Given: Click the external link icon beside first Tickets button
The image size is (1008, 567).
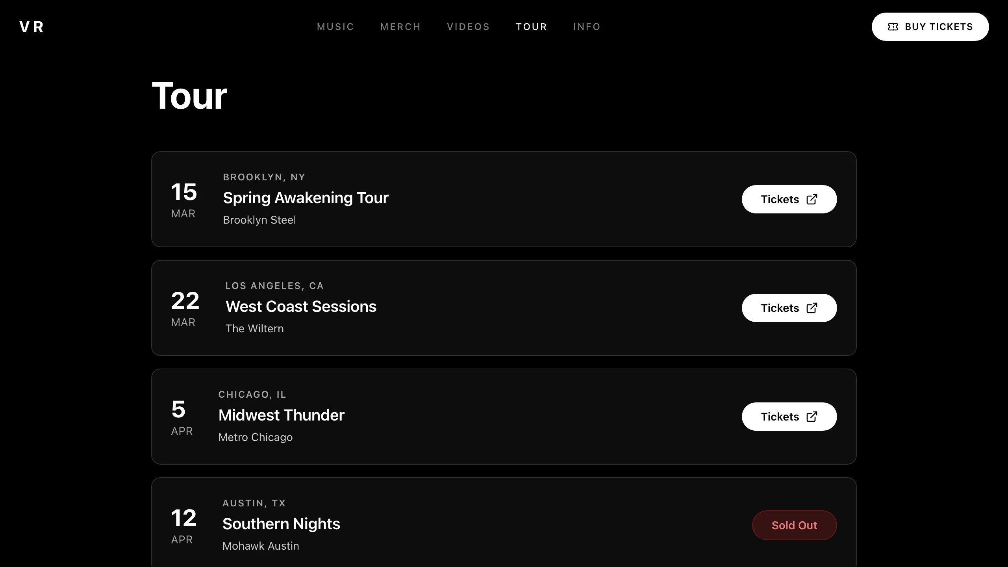Looking at the screenshot, I should tap(812, 199).
